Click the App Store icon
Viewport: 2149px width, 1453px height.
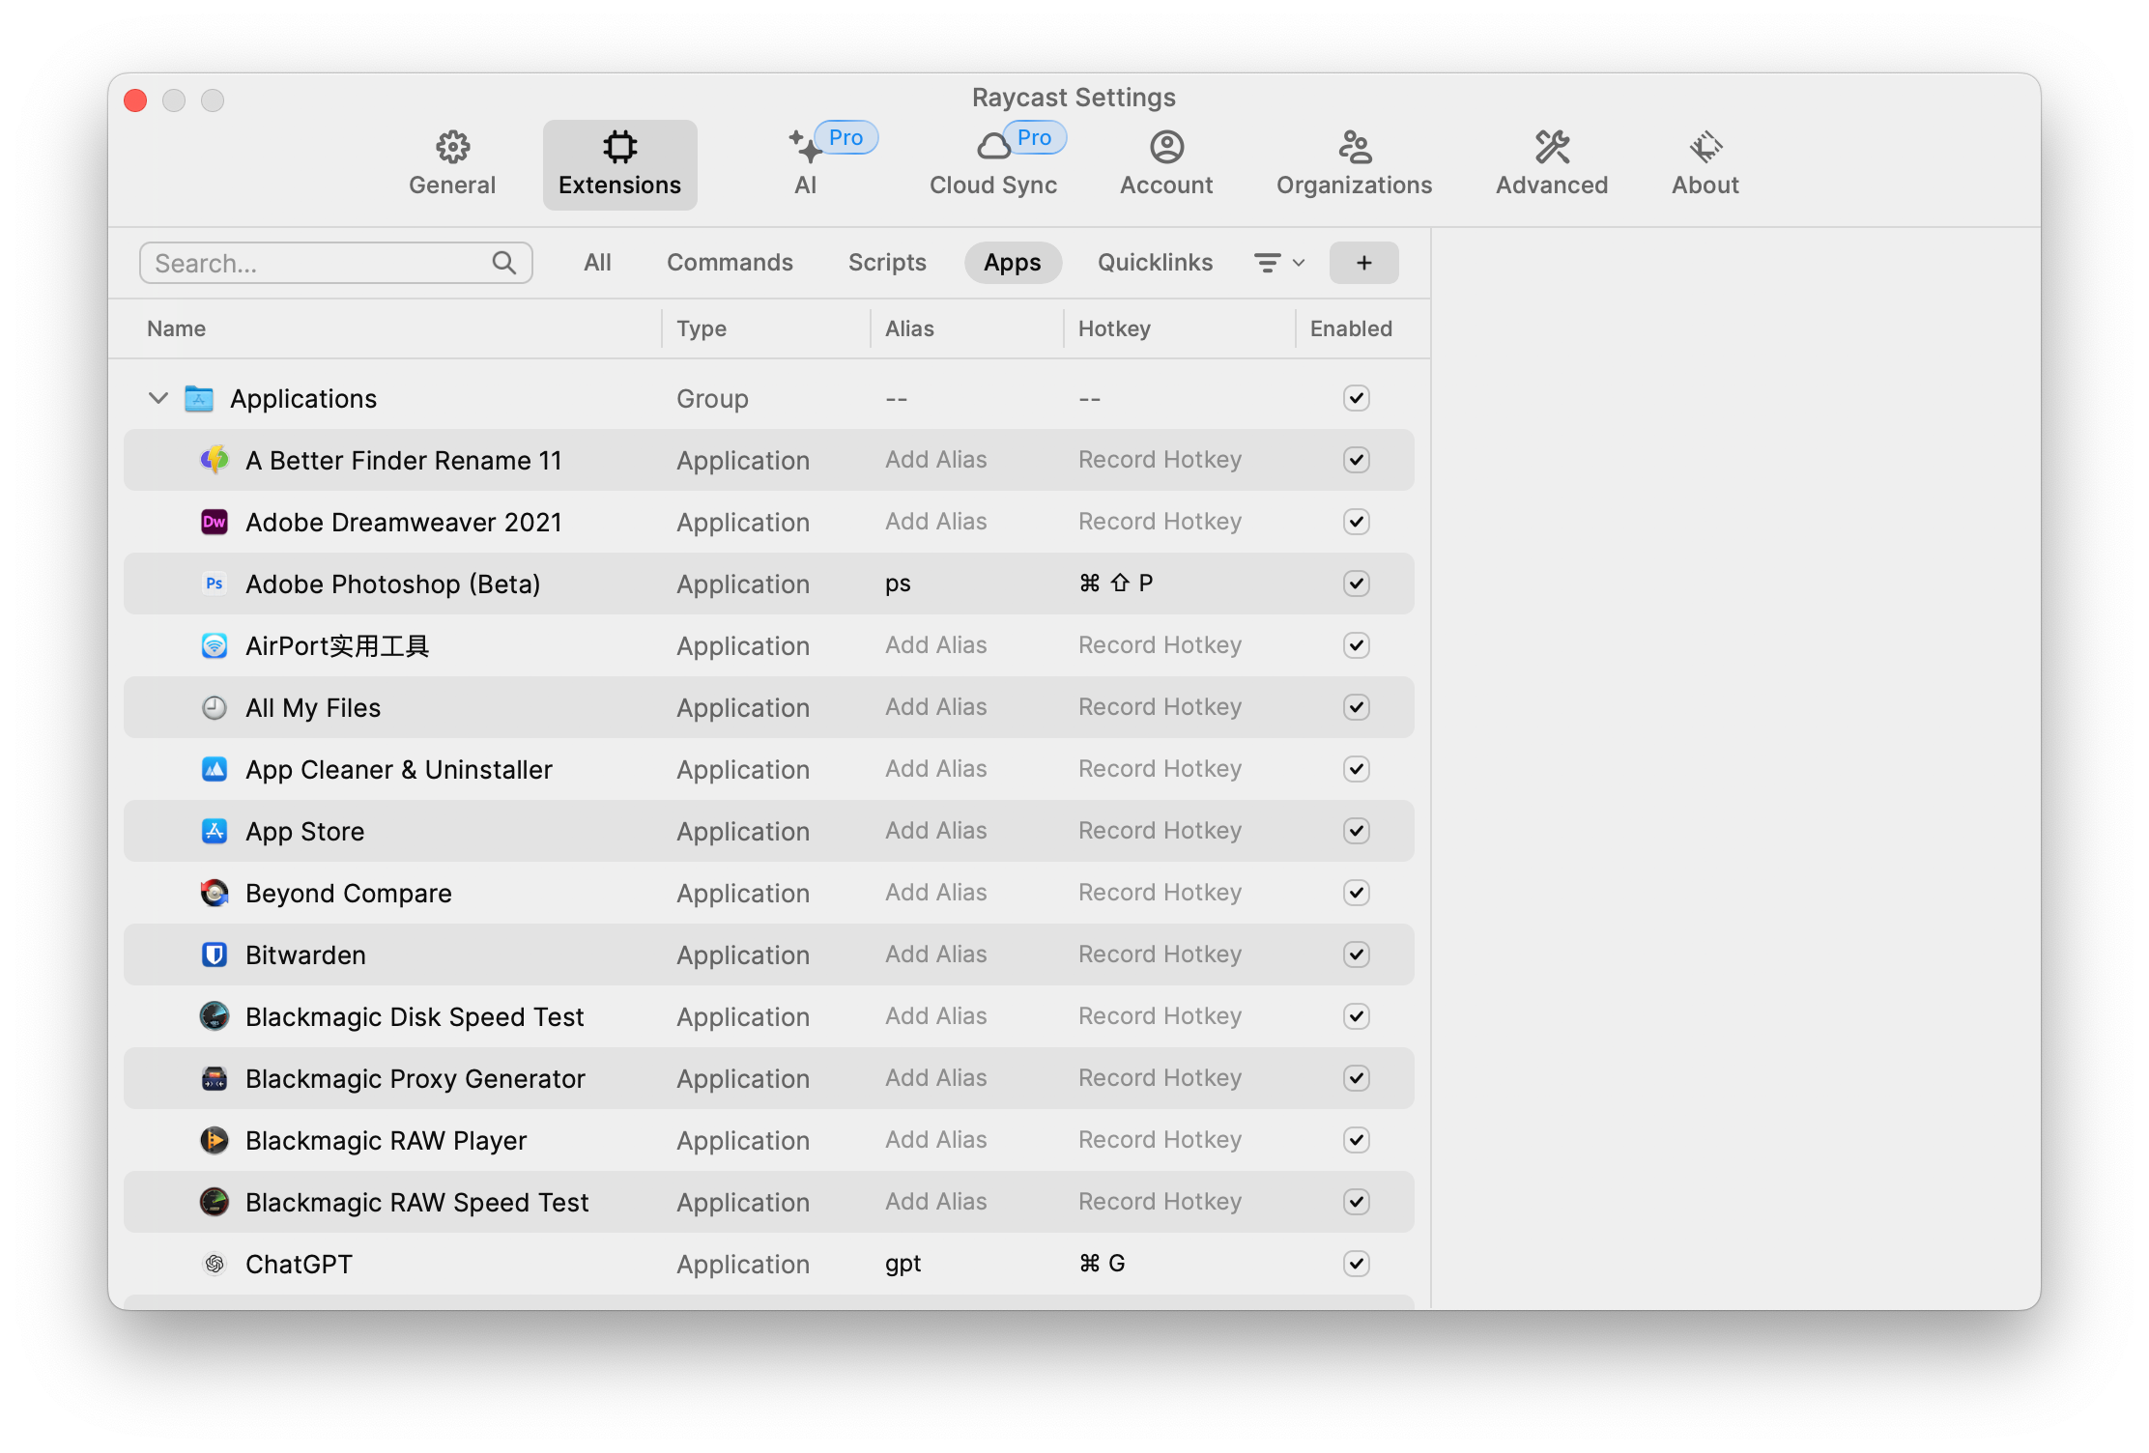coord(214,831)
